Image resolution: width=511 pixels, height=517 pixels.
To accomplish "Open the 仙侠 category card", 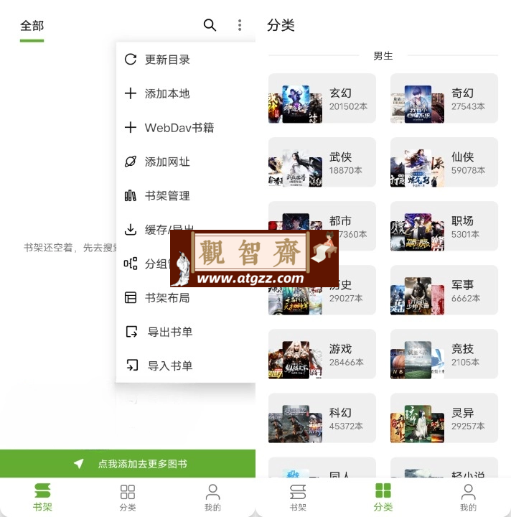I will (x=444, y=162).
